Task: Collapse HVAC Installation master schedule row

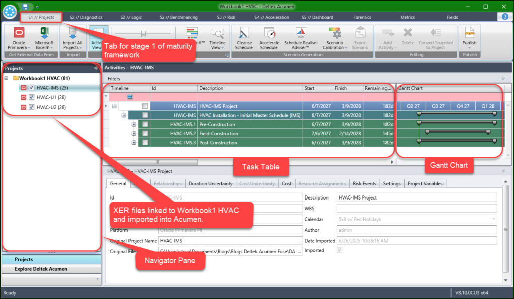Action: (124, 115)
